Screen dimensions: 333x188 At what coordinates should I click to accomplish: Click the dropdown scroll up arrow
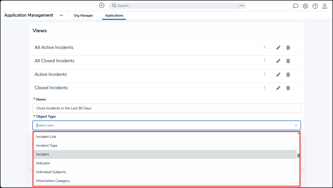click(x=298, y=133)
